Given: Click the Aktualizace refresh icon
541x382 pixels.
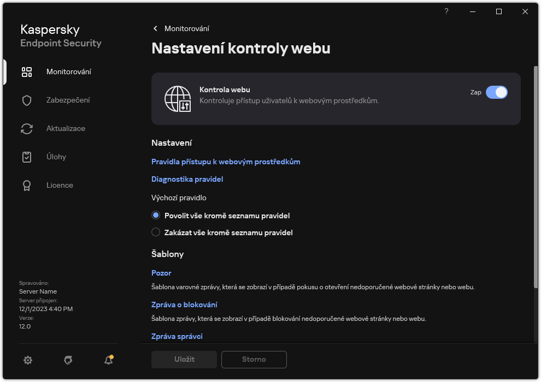Looking at the screenshot, I should [x=27, y=128].
